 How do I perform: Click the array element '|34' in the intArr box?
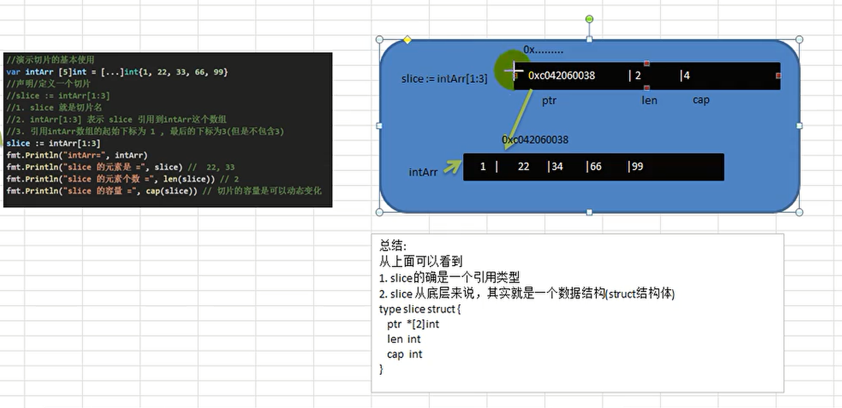pos(555,167)
